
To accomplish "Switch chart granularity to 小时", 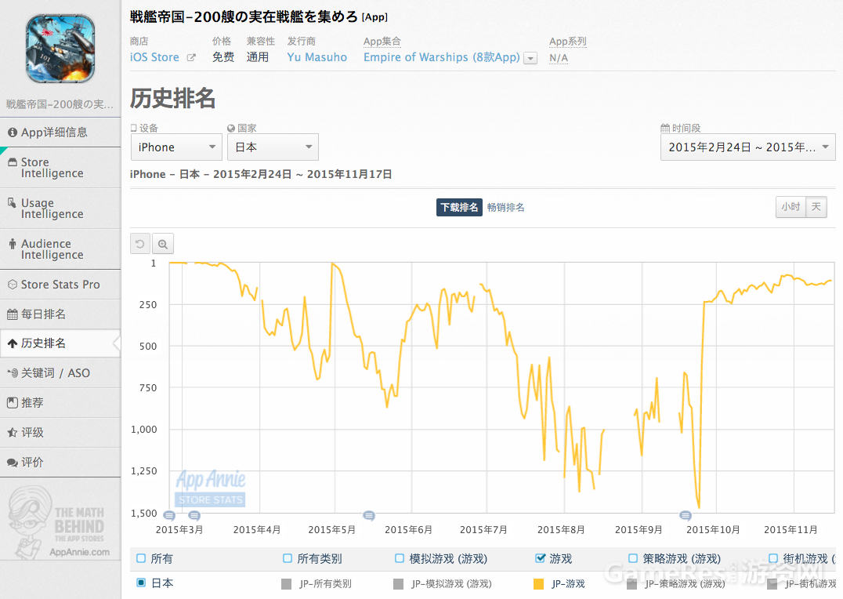I will pyautogui.click(x=791, y=207).
